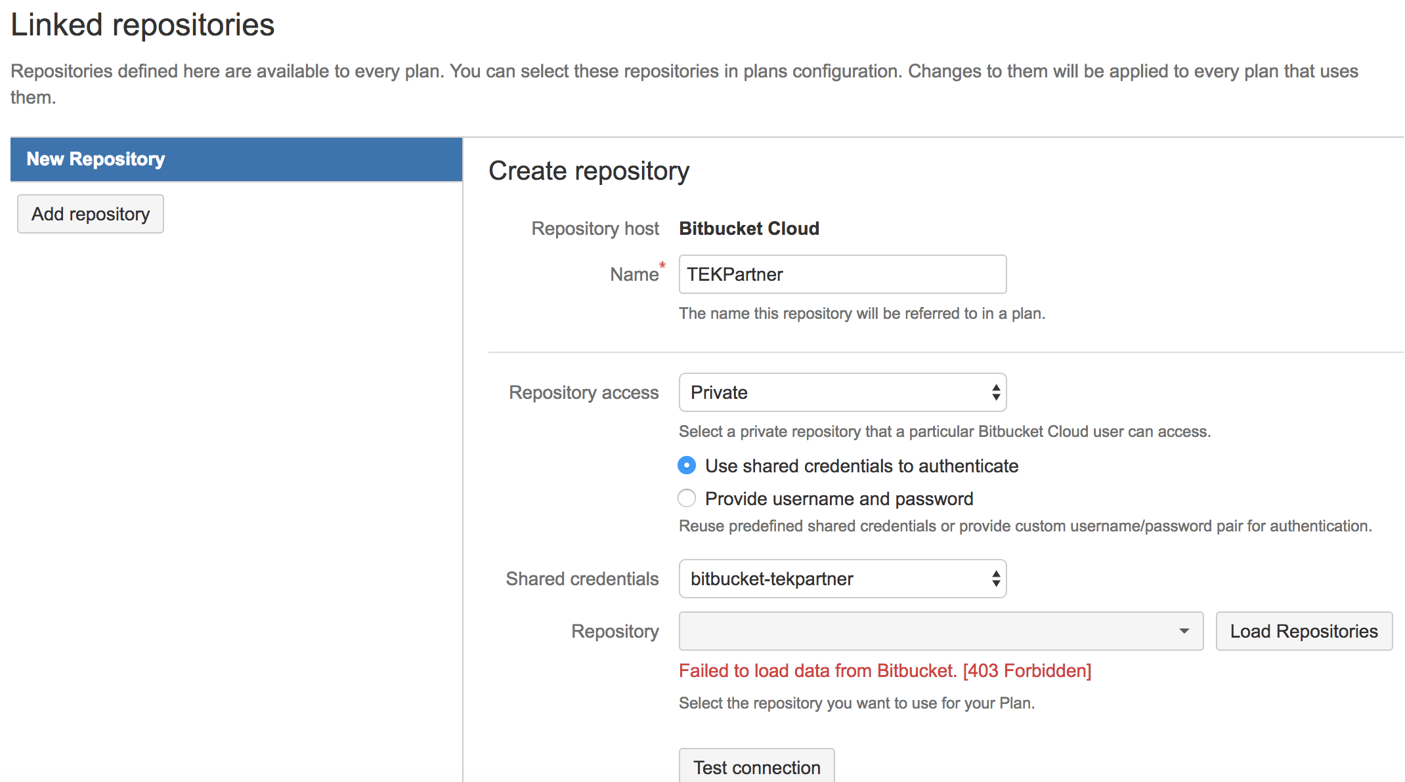Select Provide username and password option
Screen dimensions: 1405x782
pyautogui.click(x=687, y=499)
